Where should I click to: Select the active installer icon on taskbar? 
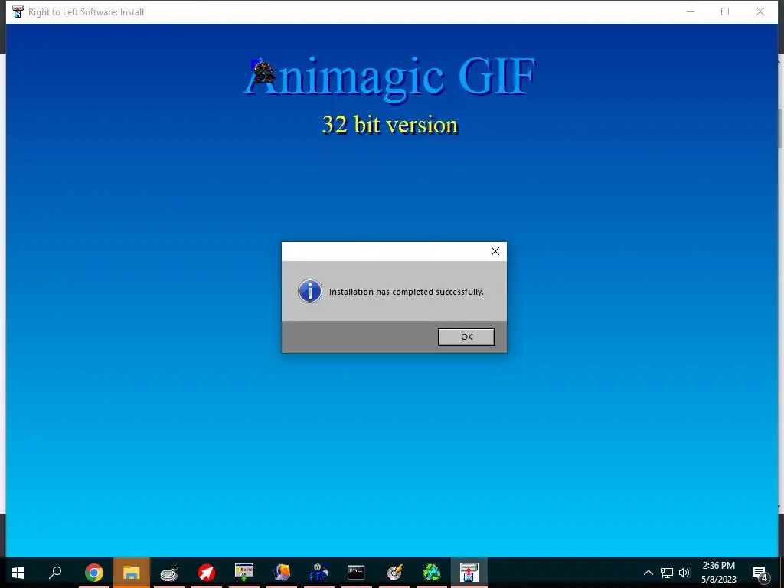[x=469, y=573]
